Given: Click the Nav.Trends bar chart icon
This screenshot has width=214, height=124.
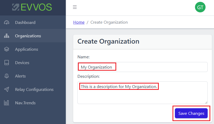Looking at the screenshot, I should tap(7, 103).
